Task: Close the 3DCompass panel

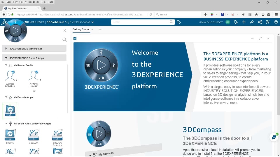Action: point(65,31)
